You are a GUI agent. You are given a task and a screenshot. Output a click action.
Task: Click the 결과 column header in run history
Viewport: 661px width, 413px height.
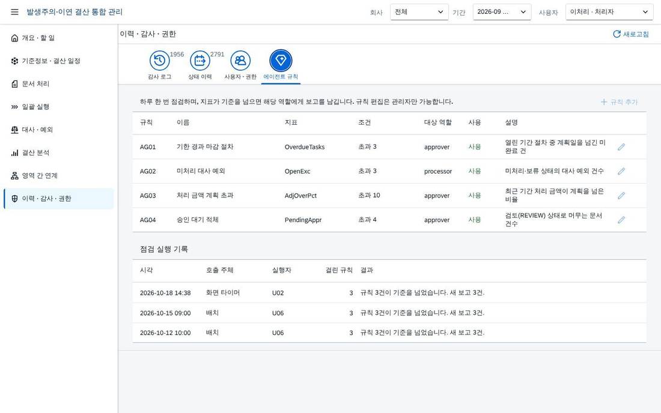[x=367, y=270]
